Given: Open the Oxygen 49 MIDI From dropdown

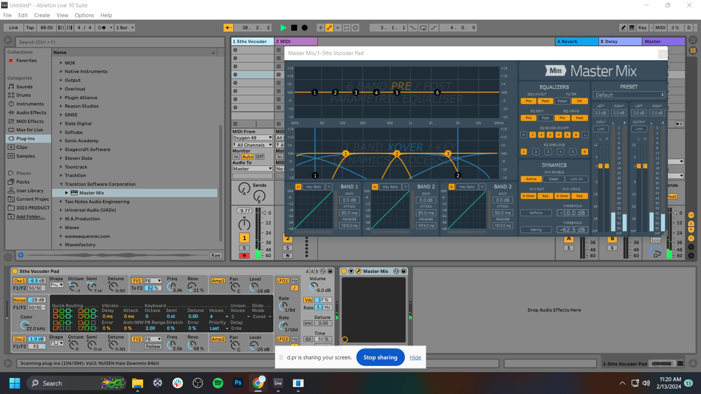Looking at the screenshot, I should 252,138.
